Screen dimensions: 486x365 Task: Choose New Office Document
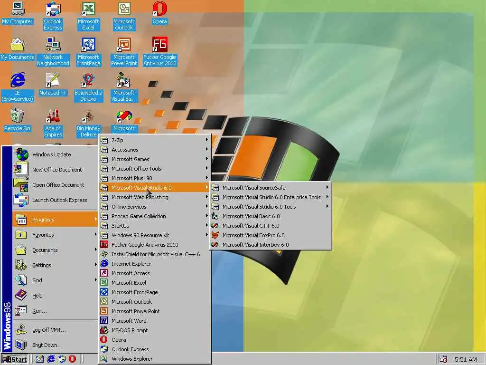[x=55, y=170]
